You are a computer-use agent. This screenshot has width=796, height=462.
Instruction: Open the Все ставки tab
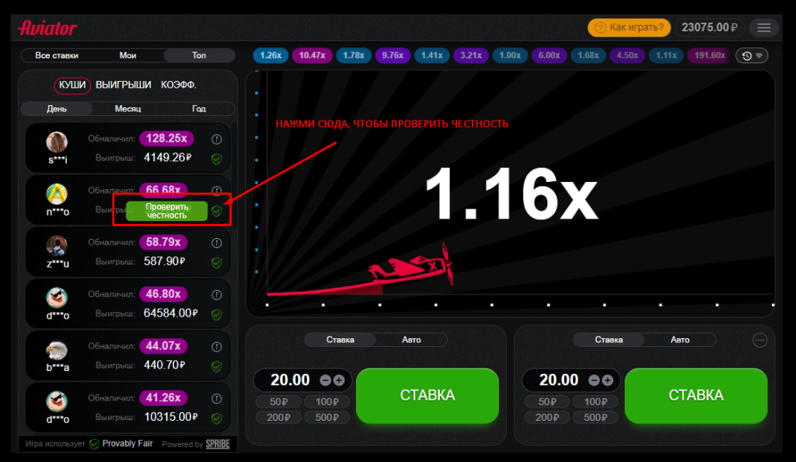57,56
